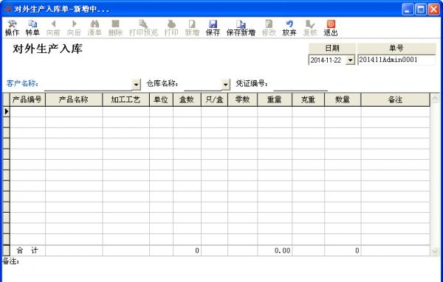Expand the 仓库名称 dropdown list
The image size is (443, 282).
coord(225,84)
